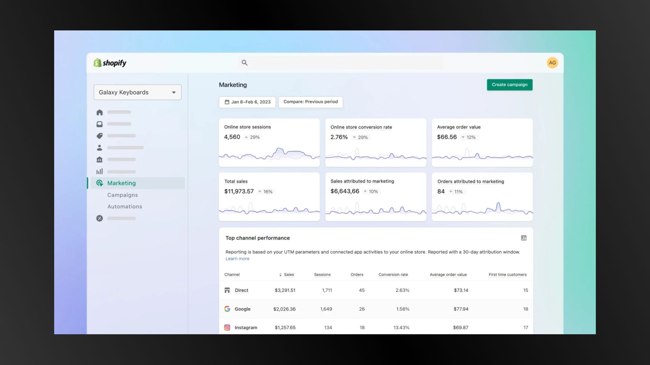Click the Discounts percent badge icon
The height and width of the screenshot is (365, 650).
click(100, 218)
